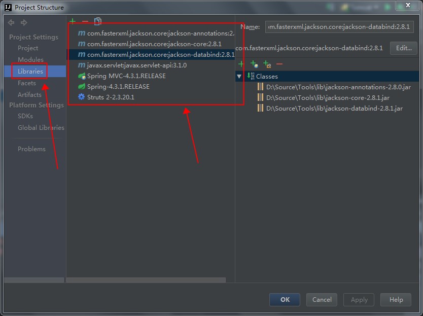The width and height of the screenshot is (423, 316).
Task: Click the sidebar horizontal scrollbar
Action: click(x=34, y=280)
